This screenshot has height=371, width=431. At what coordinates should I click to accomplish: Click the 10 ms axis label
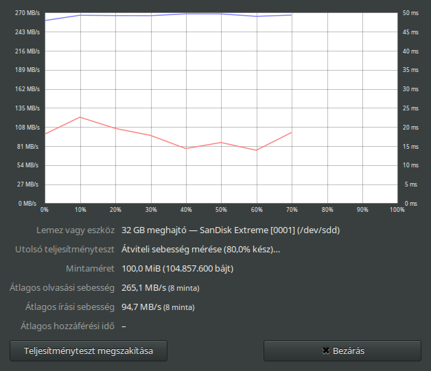(x=410, y=165)
